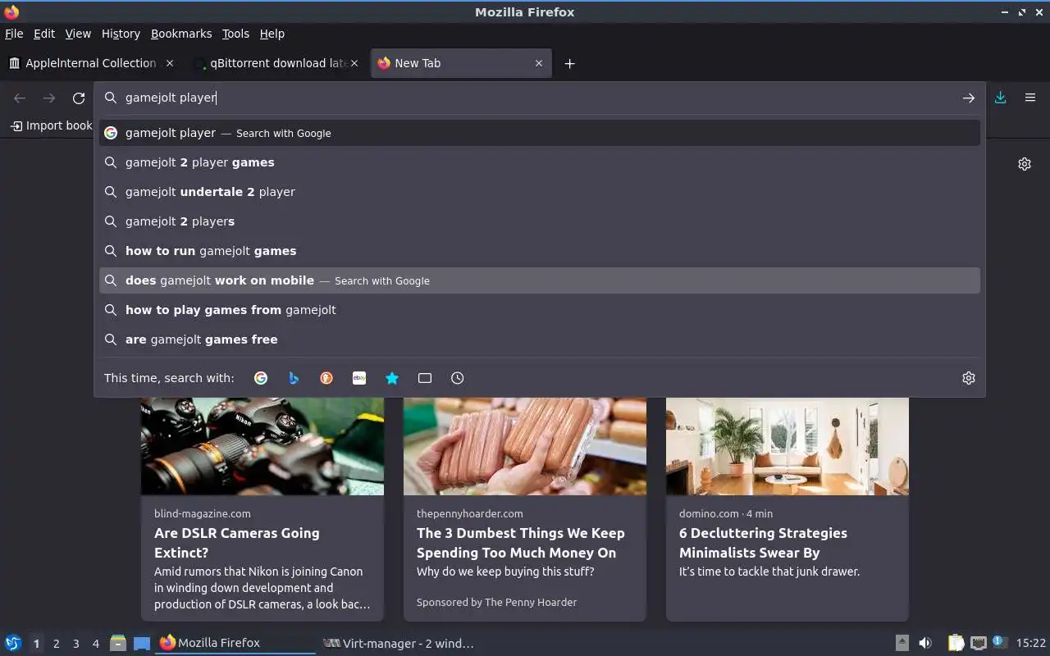
Task: Open the Firefox hamburger application menu
Action: (1030, 98)
